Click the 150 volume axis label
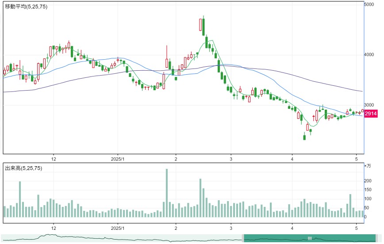The height and width of the screenshot is (244, 384). point(368,190)
